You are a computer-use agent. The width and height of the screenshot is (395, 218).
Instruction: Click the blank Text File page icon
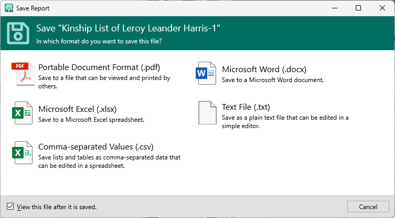click(206, 113)
